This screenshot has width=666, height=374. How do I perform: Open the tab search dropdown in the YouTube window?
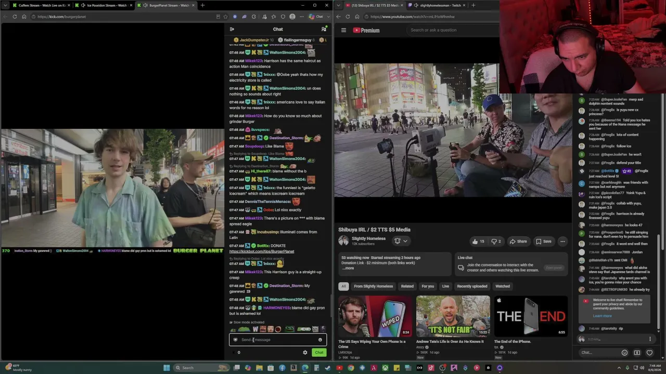339,5
